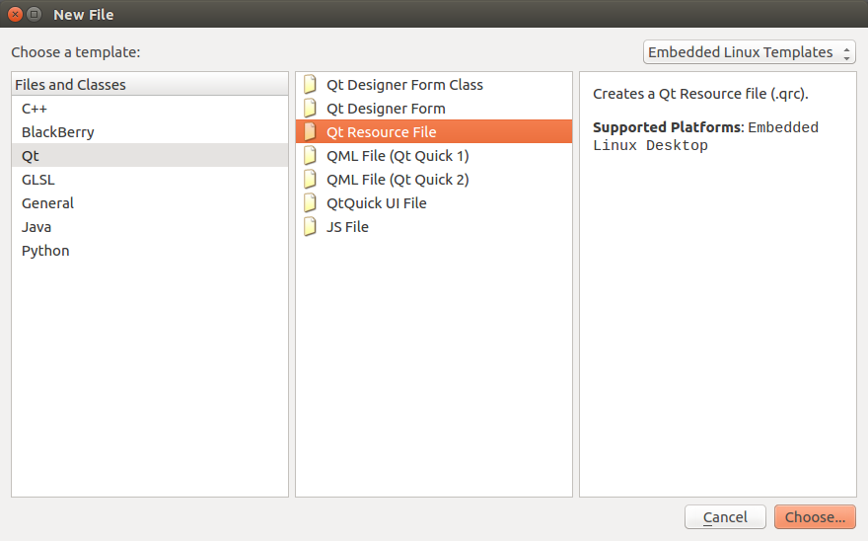Image resolution: width=868 pixels, height=541 pixels.
Task: Click the QML File (Qt Quick 1) icon
Action: coord(310,156)
